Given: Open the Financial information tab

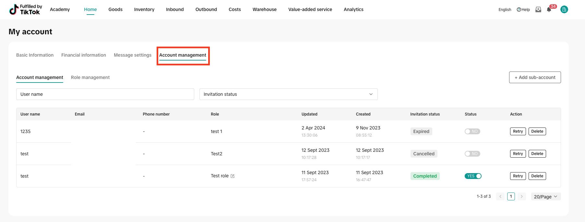Looking at the screenshot, I should point(84,55).
